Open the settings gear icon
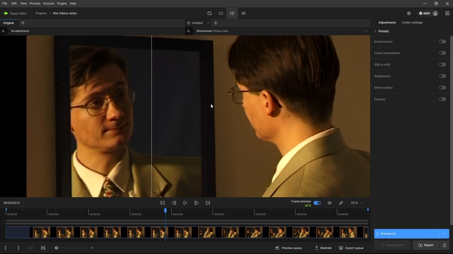Screen dimensions: 453x254 409,13
